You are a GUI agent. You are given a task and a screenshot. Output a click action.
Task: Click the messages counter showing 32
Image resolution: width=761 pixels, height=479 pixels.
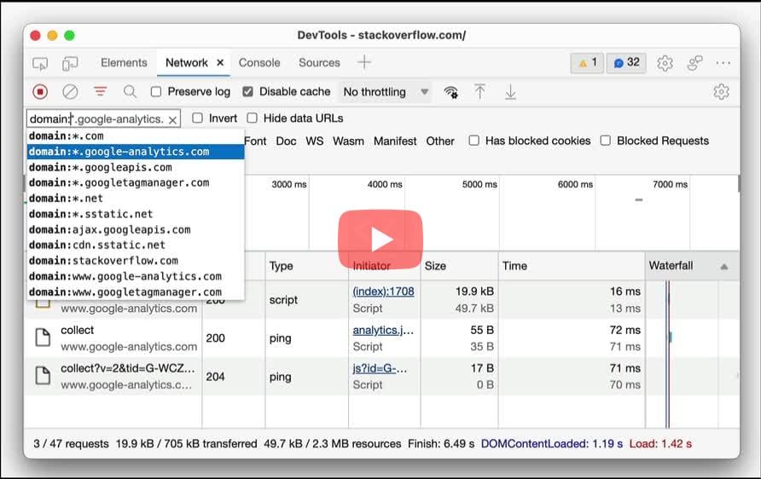626,63
